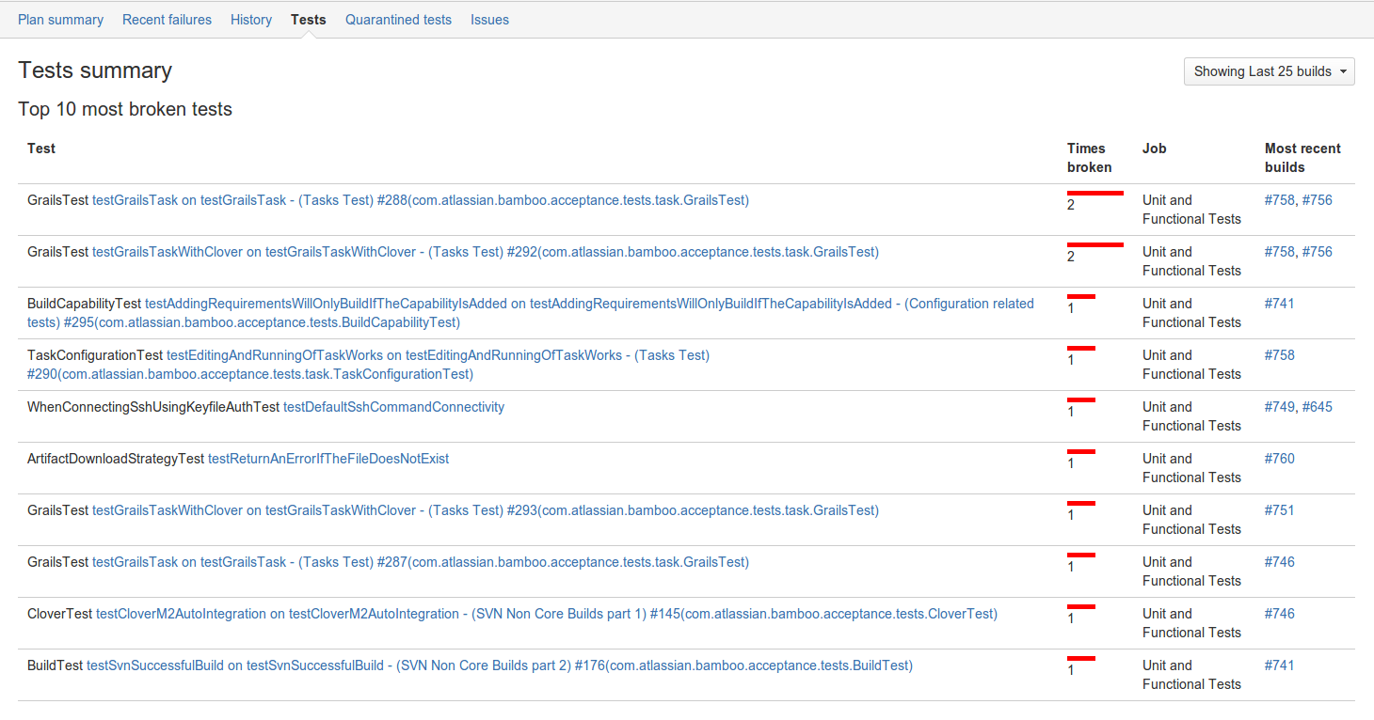
Task: Click Unit and Functional Tests in CloverTest row
Action: point(1191,623)
